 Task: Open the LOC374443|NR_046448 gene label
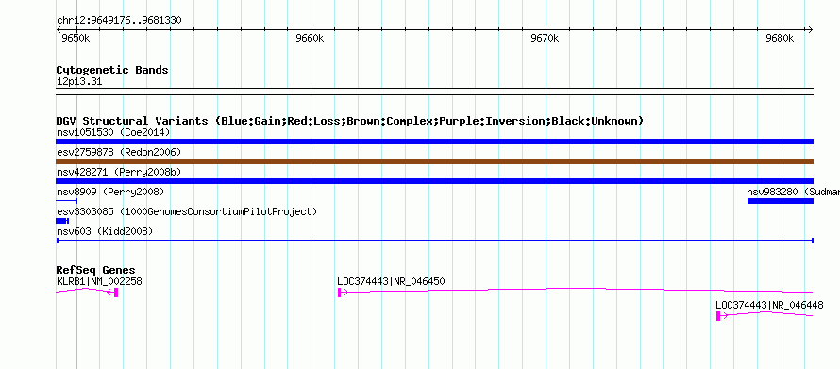[770, 305]
